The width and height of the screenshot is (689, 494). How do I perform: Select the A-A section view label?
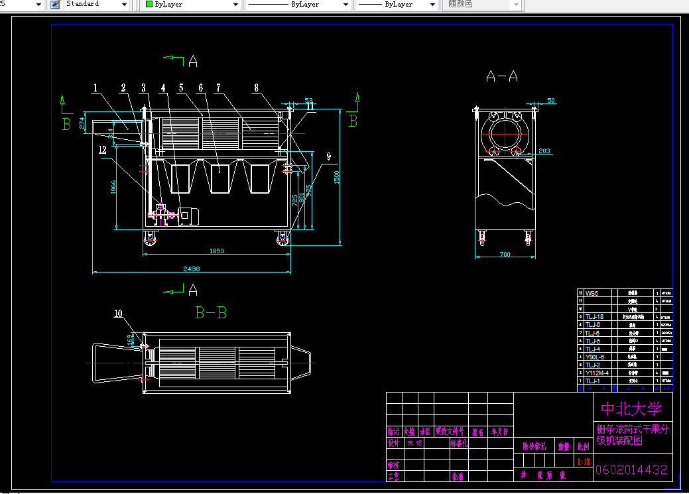[x=502, y=76]
